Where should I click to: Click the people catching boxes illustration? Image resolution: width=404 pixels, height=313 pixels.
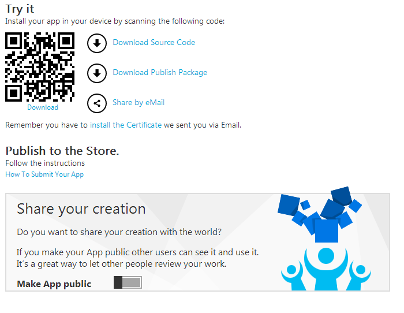(324, 239)
